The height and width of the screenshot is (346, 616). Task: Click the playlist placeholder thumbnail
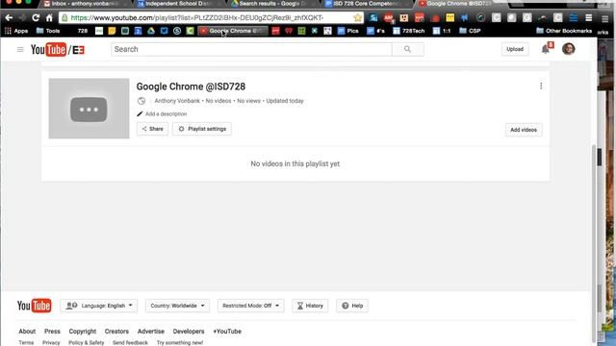[x=89, y=109]
